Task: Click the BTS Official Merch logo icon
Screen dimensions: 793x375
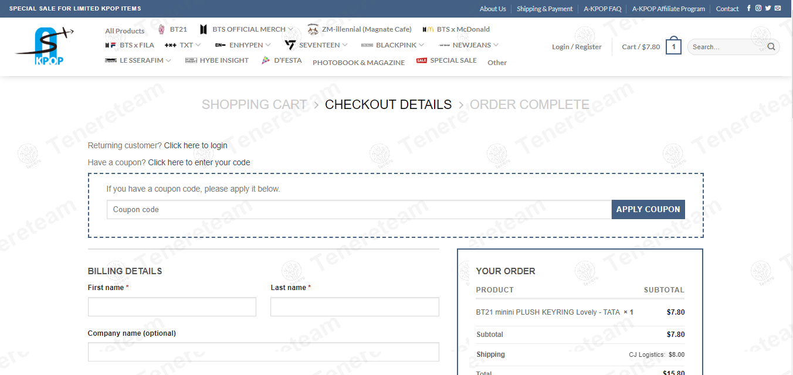Action: point(204,29)
